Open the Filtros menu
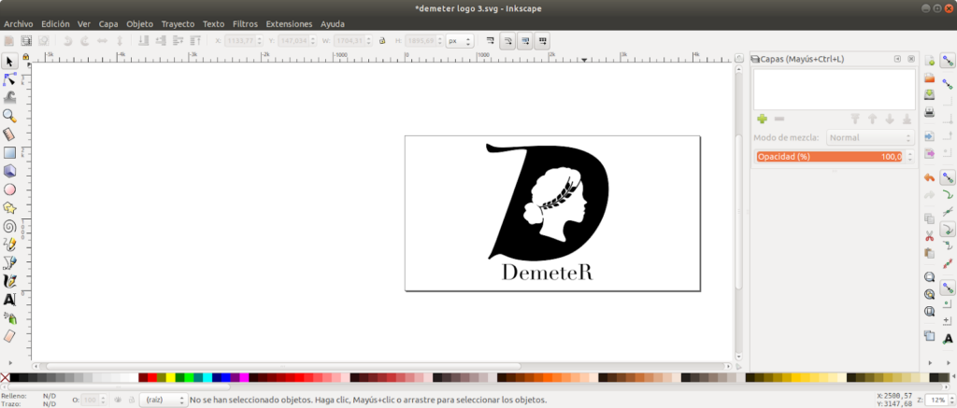The height and width of the screenshot is (408, 957). pyautogui.click(x=245, y=23)
